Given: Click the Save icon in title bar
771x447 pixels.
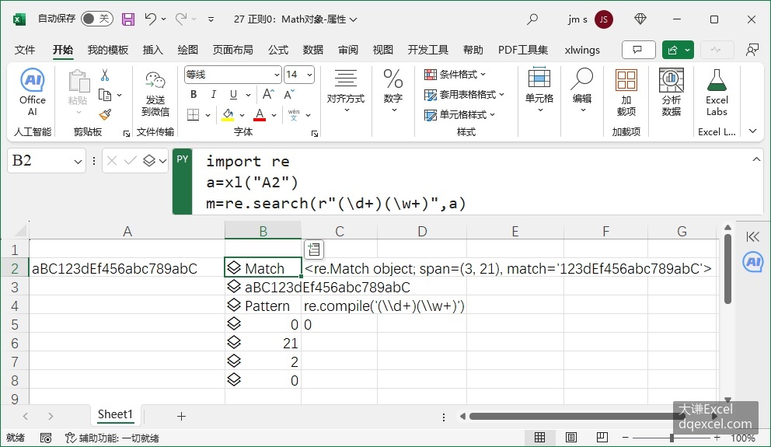Looking at the screenshot, I should 128,19.
